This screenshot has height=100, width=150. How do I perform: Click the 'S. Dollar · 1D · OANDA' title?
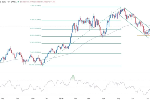tap(8, 2)
